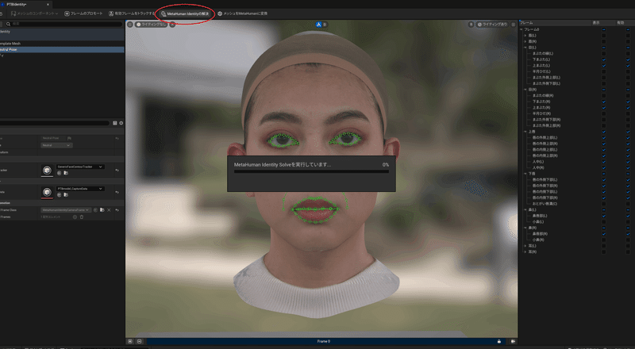Close the PTBIdentity tab
635x349 pixels.
tap(48, 4)
